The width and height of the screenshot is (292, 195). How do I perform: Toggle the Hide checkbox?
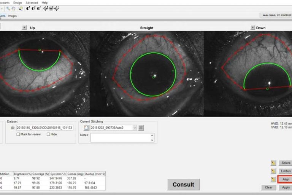(48, 134)
